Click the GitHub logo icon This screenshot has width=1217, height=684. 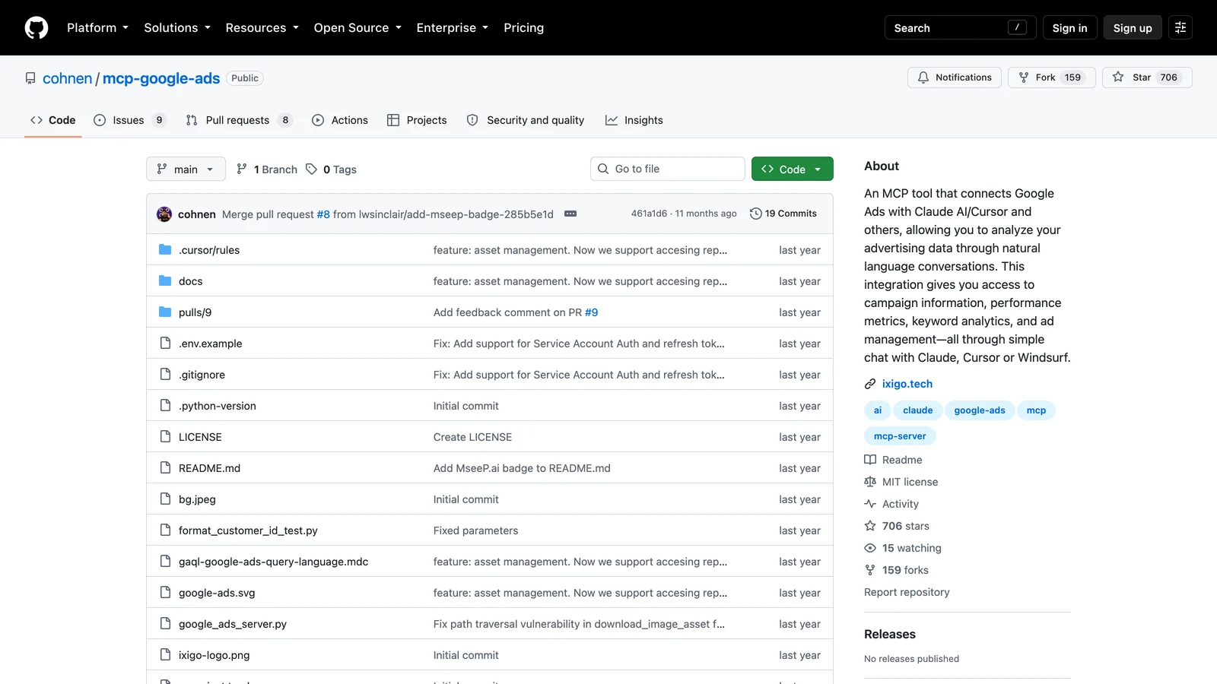coord(37,27)
